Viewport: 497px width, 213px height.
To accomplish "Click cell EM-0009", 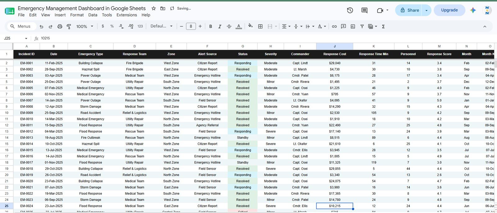I will 26,113.
